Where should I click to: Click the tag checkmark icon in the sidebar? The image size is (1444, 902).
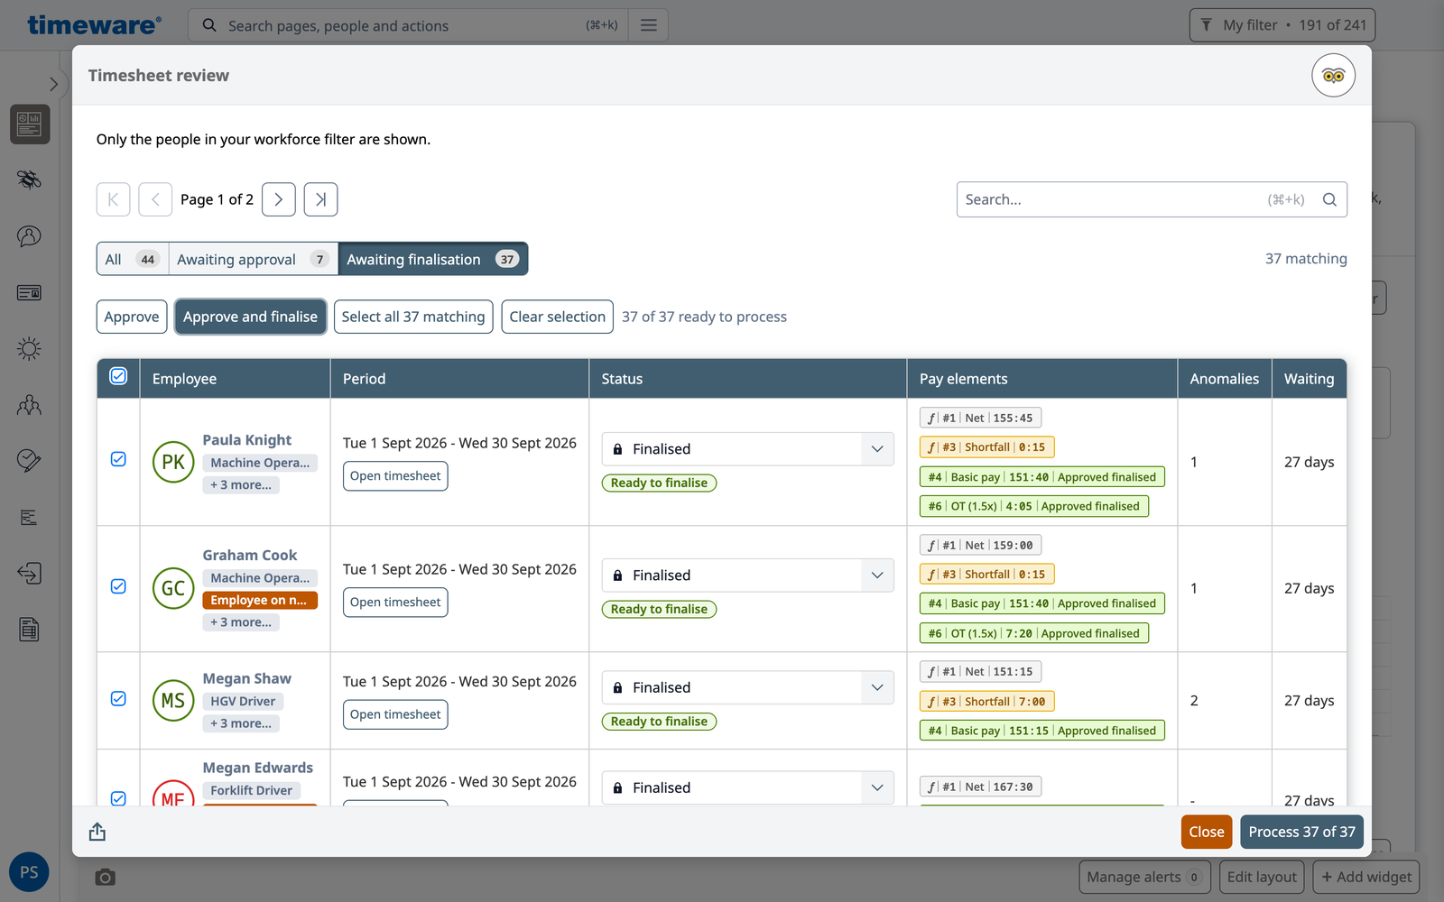point(29,461)
